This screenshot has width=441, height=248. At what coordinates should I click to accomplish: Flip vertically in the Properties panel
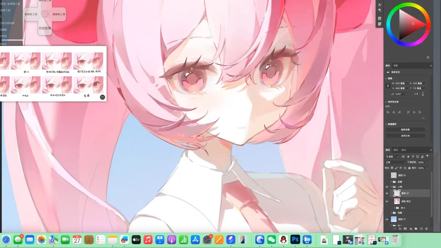(x=423, y=94)
